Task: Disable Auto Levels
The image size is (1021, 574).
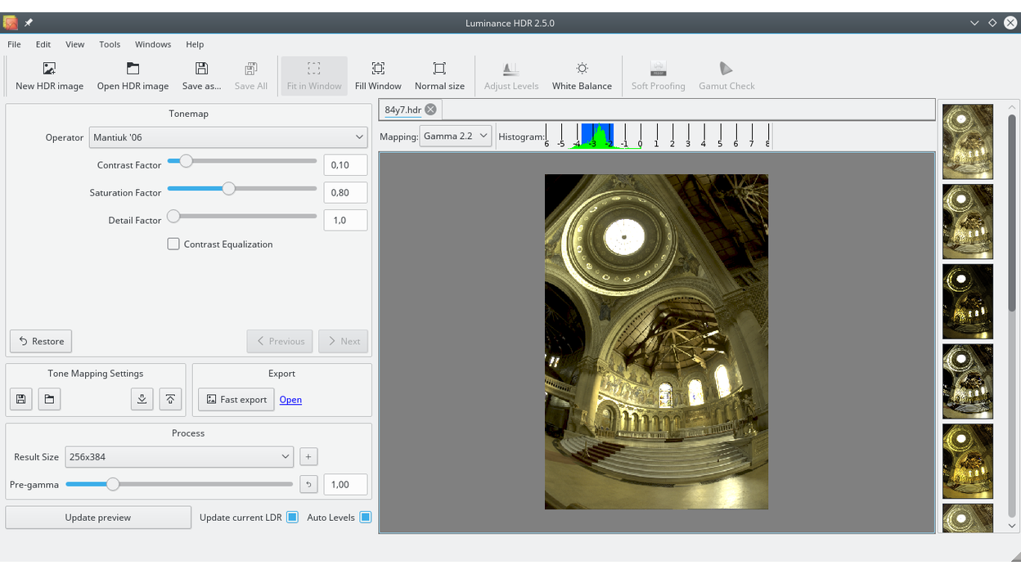Action: click(x=365, y=517)
